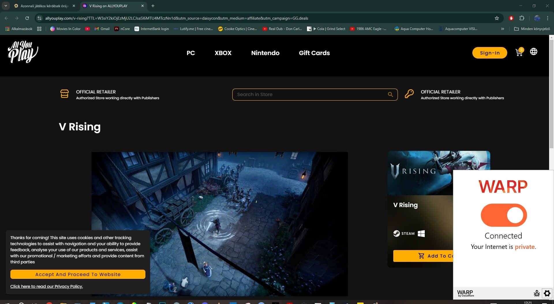Open Chrome three-dot menu
The width and height of the screenshot is (554, 304).
(547, 18)
